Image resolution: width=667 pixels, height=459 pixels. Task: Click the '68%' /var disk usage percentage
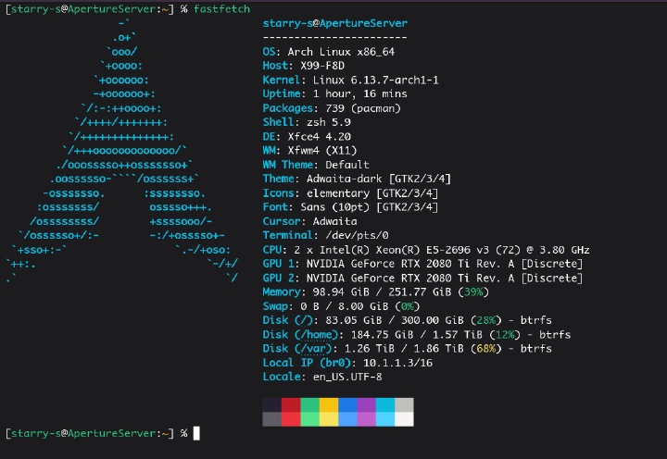pyautogui.click(x=486, y=349)
